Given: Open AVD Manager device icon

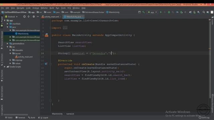Looking at the screenshot, I should click(194, 12).
